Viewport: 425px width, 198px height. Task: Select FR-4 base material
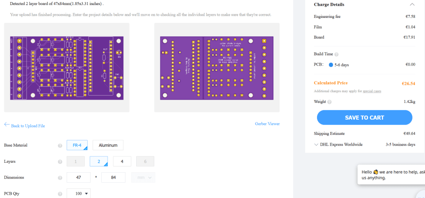pos(77,145)
